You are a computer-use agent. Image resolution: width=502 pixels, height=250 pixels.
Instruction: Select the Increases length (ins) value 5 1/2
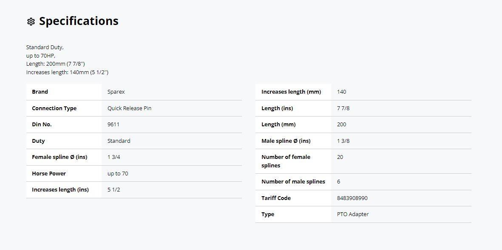[x=113, y=190]
